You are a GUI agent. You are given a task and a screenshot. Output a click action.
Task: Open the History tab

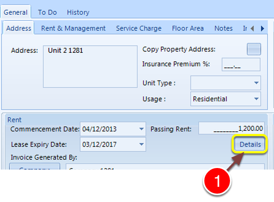(78, 12)
